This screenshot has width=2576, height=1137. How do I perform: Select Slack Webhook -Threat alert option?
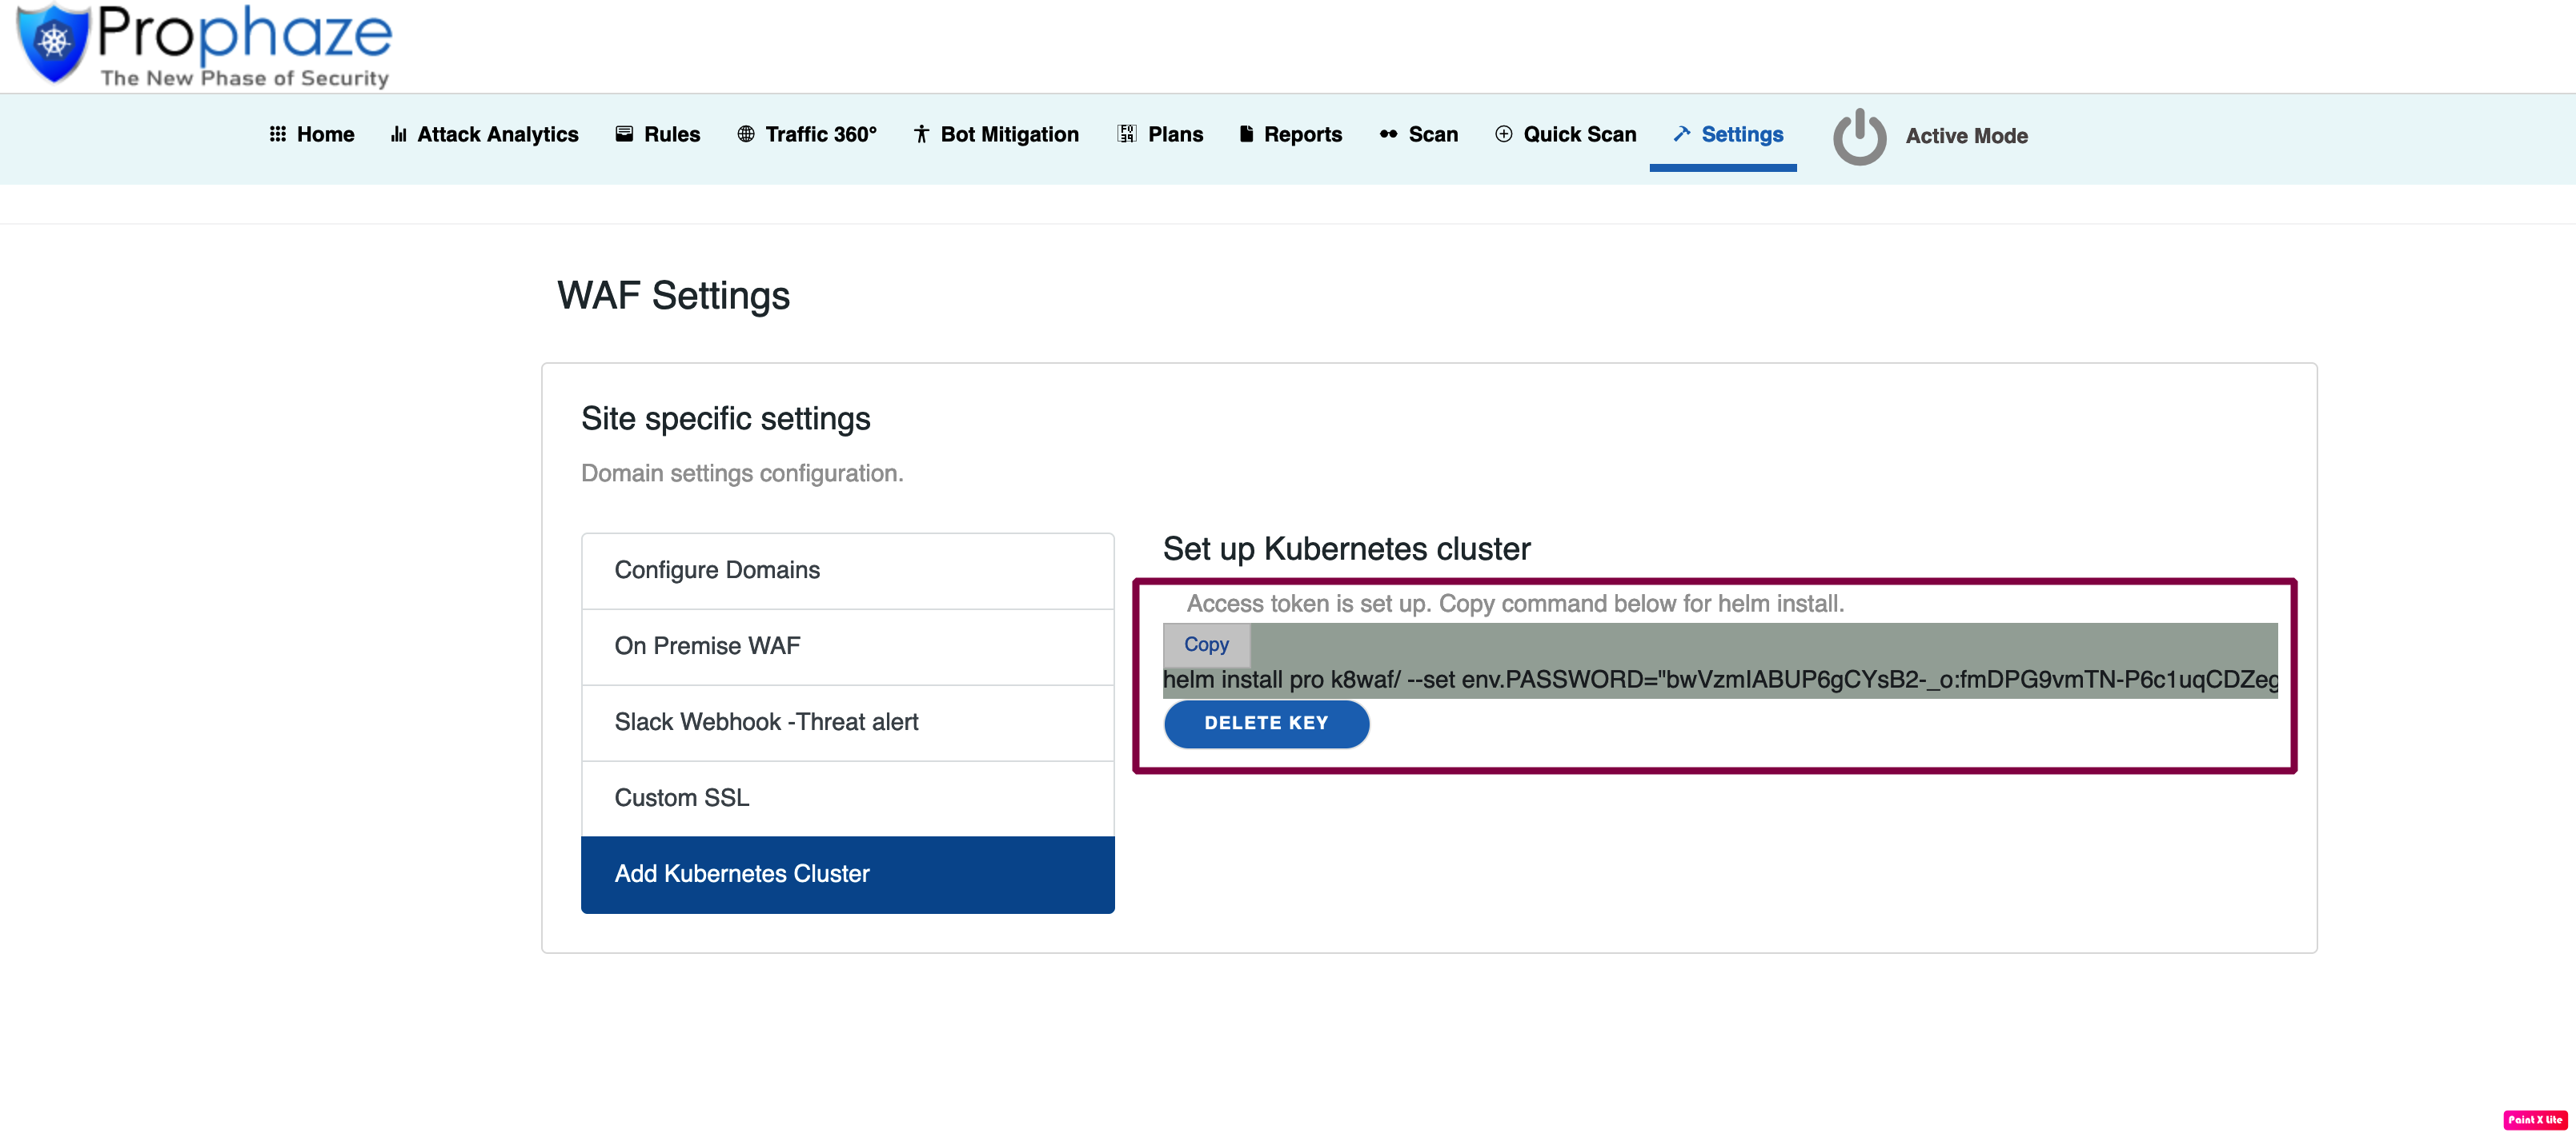point(847,721)
